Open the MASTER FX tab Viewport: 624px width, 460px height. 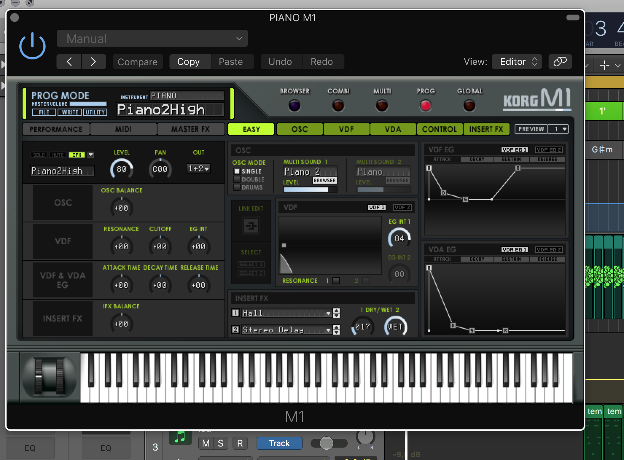tap(190, 129)
